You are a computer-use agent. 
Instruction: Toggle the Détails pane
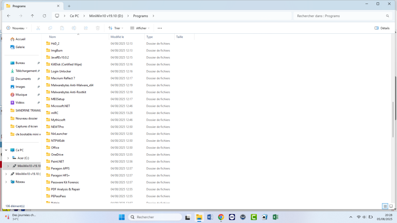coord(382,28)
